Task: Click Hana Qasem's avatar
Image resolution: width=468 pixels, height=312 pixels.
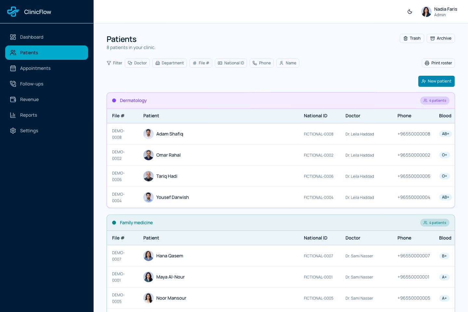Action: click(x=149, y=256)
